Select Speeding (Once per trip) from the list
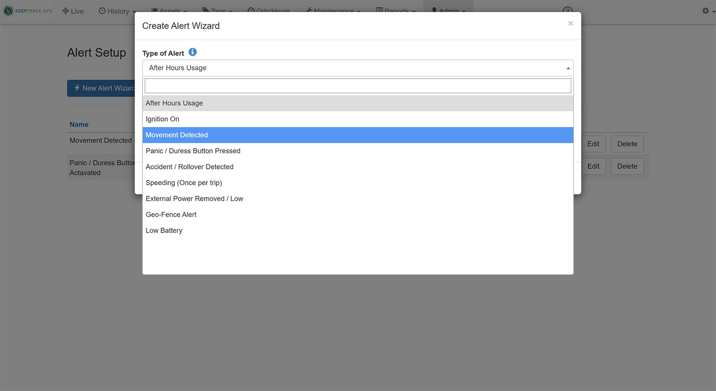716x391 pixels. click(185, 182)
